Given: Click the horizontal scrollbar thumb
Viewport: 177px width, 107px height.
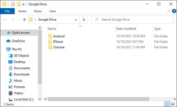Looking at the screenshot, I should [x=98, y=99].
